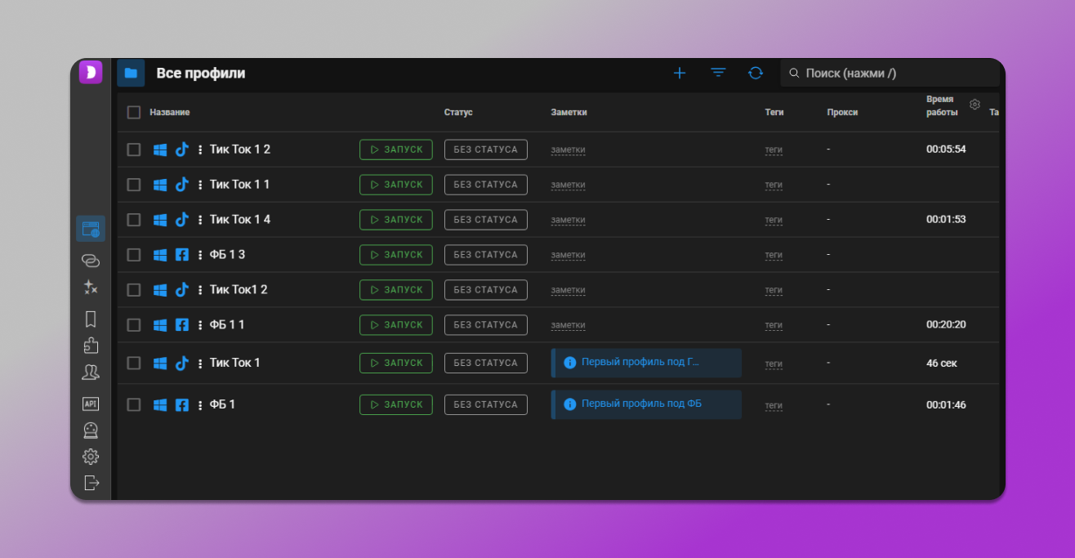Open three-dot menu for ФБ 1 1
The height and width of the screenshot is (558, 1075).
(200, 325)
